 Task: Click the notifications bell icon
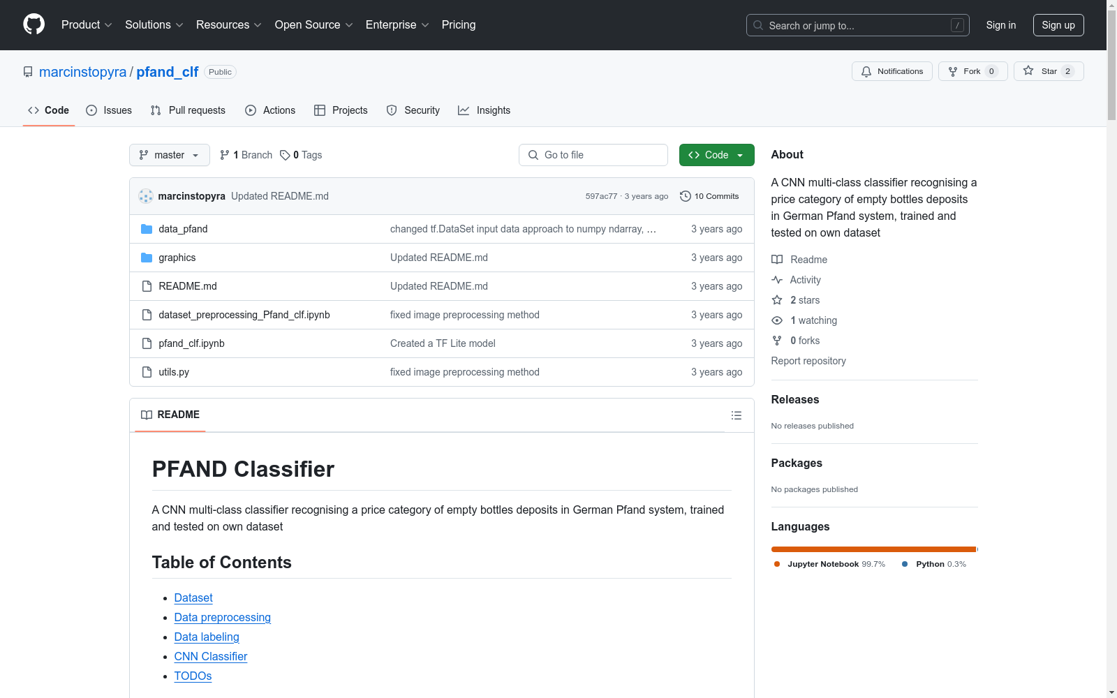point(866,71)
